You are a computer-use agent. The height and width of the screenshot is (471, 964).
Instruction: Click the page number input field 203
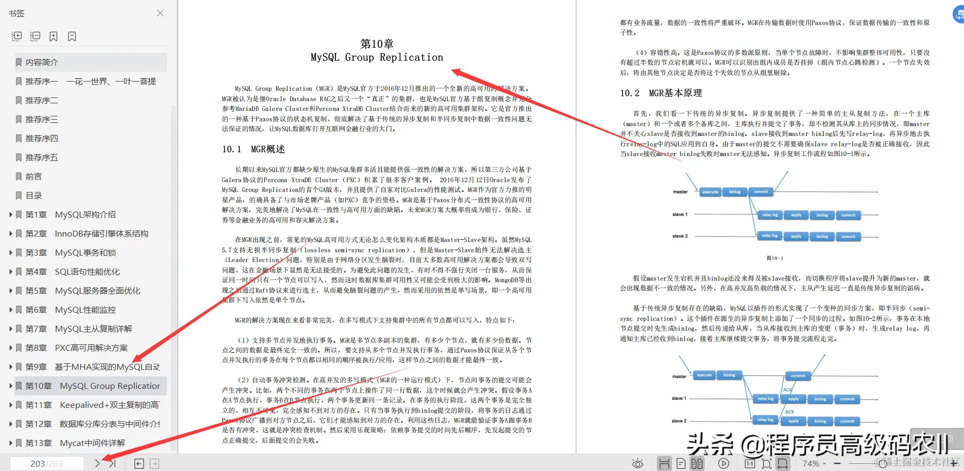click(x=47, y=463)
